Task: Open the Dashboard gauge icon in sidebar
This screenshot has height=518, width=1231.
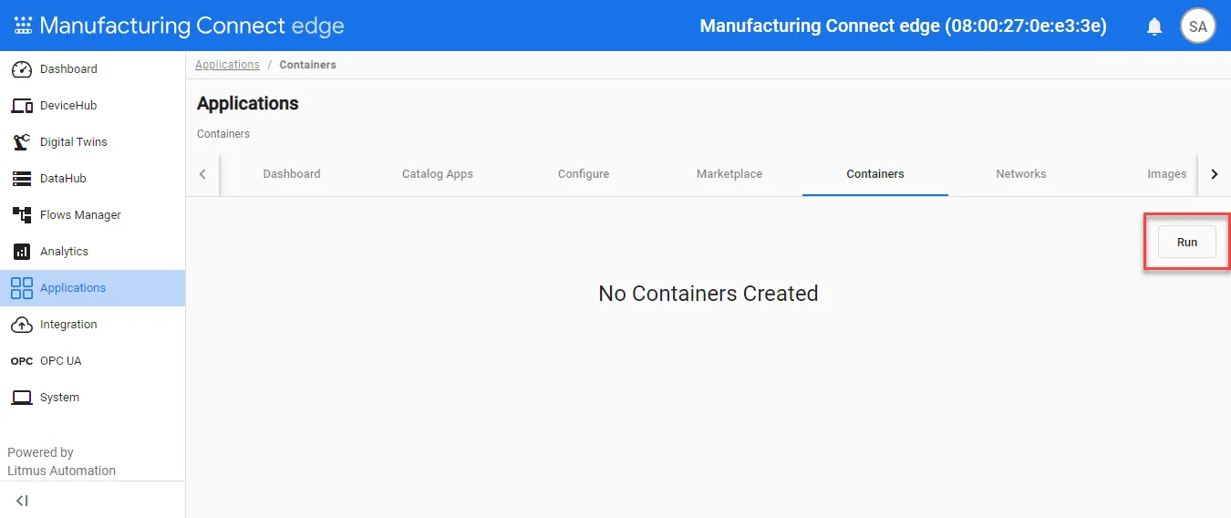Action: tap(22, 69)
